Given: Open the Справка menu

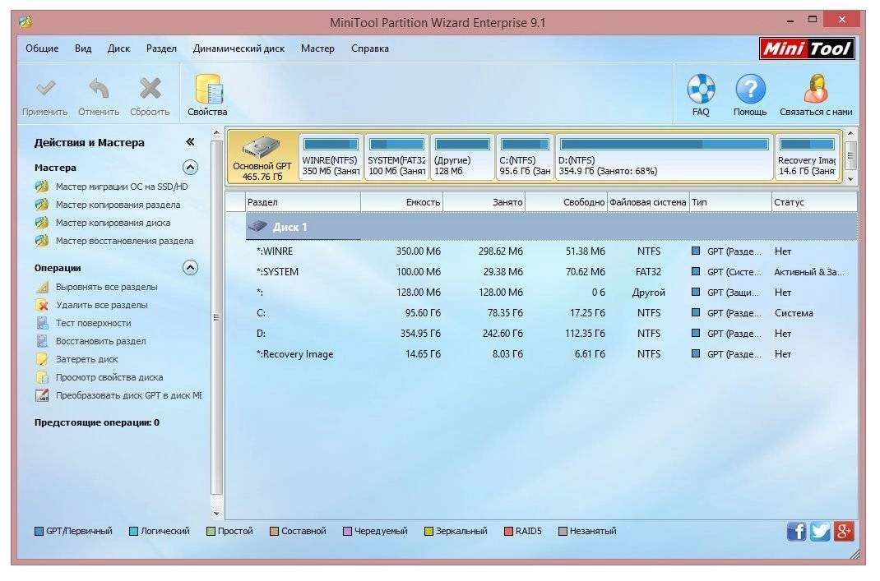Looking at the screenshot, I should 370,48.
